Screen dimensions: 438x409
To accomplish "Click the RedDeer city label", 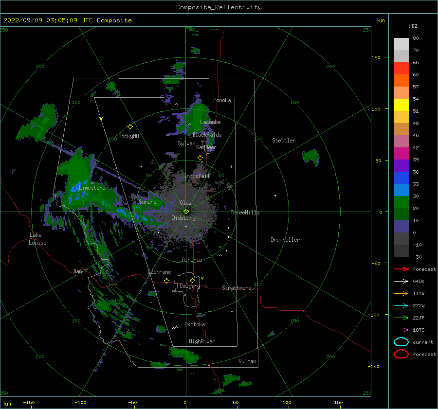I will click(206, 147).
